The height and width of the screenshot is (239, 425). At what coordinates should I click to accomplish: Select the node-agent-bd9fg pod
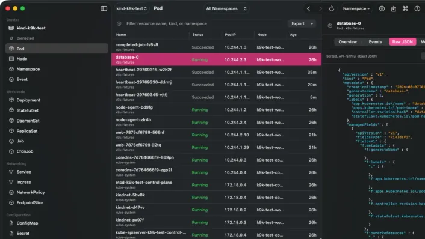(216, 110)
